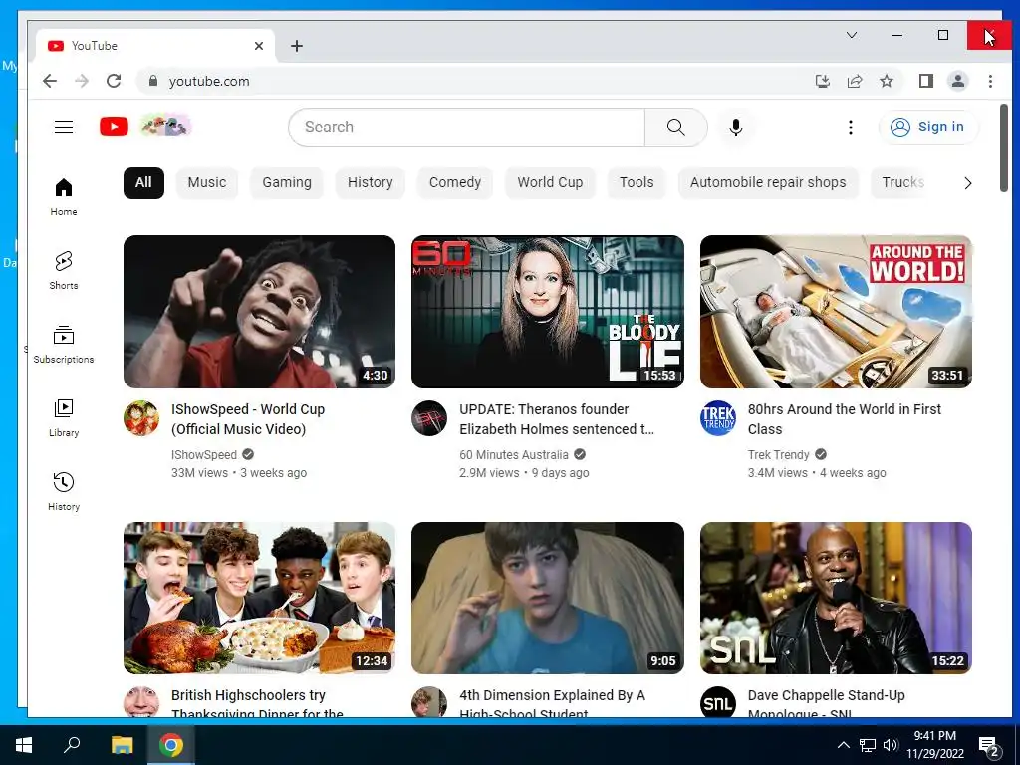Open Dave Chappelle SNL video thumbnail

(x=836, y=598)
